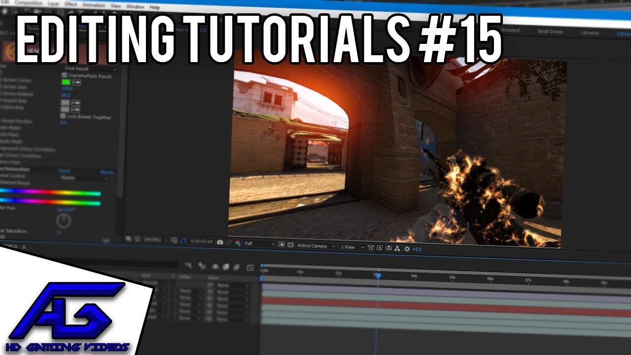This screenshot has width=631, height=355.
Task: Click the +0.0 exposure value
Action: pos(417,249)
